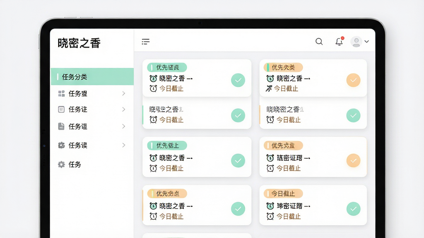Open the 坤密证 task title link
424x238 pixels.
(x=294, y=206)
